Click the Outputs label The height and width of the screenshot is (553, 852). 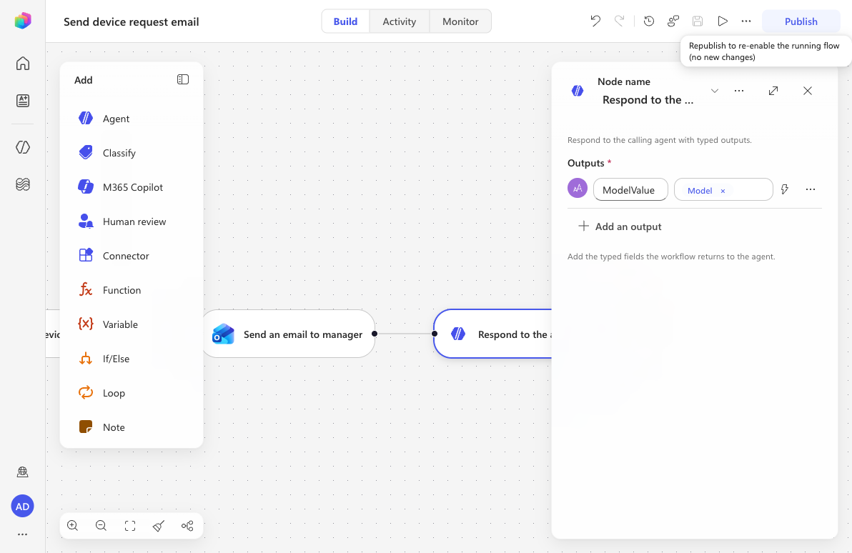click(586, 163)
